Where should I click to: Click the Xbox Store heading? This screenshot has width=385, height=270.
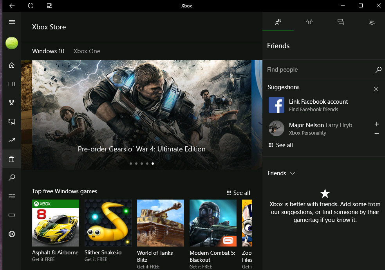click(x=49, y=27)
